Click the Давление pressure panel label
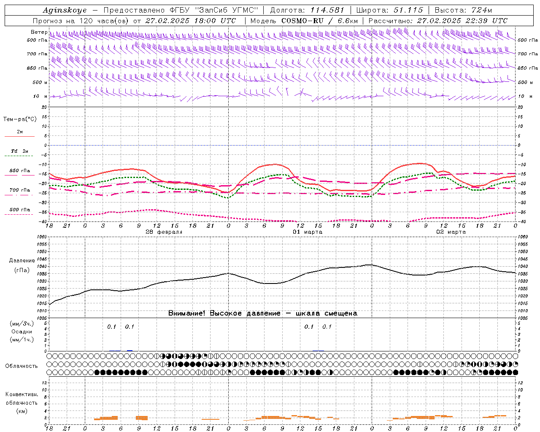The image size is (540, 432). 22,261
